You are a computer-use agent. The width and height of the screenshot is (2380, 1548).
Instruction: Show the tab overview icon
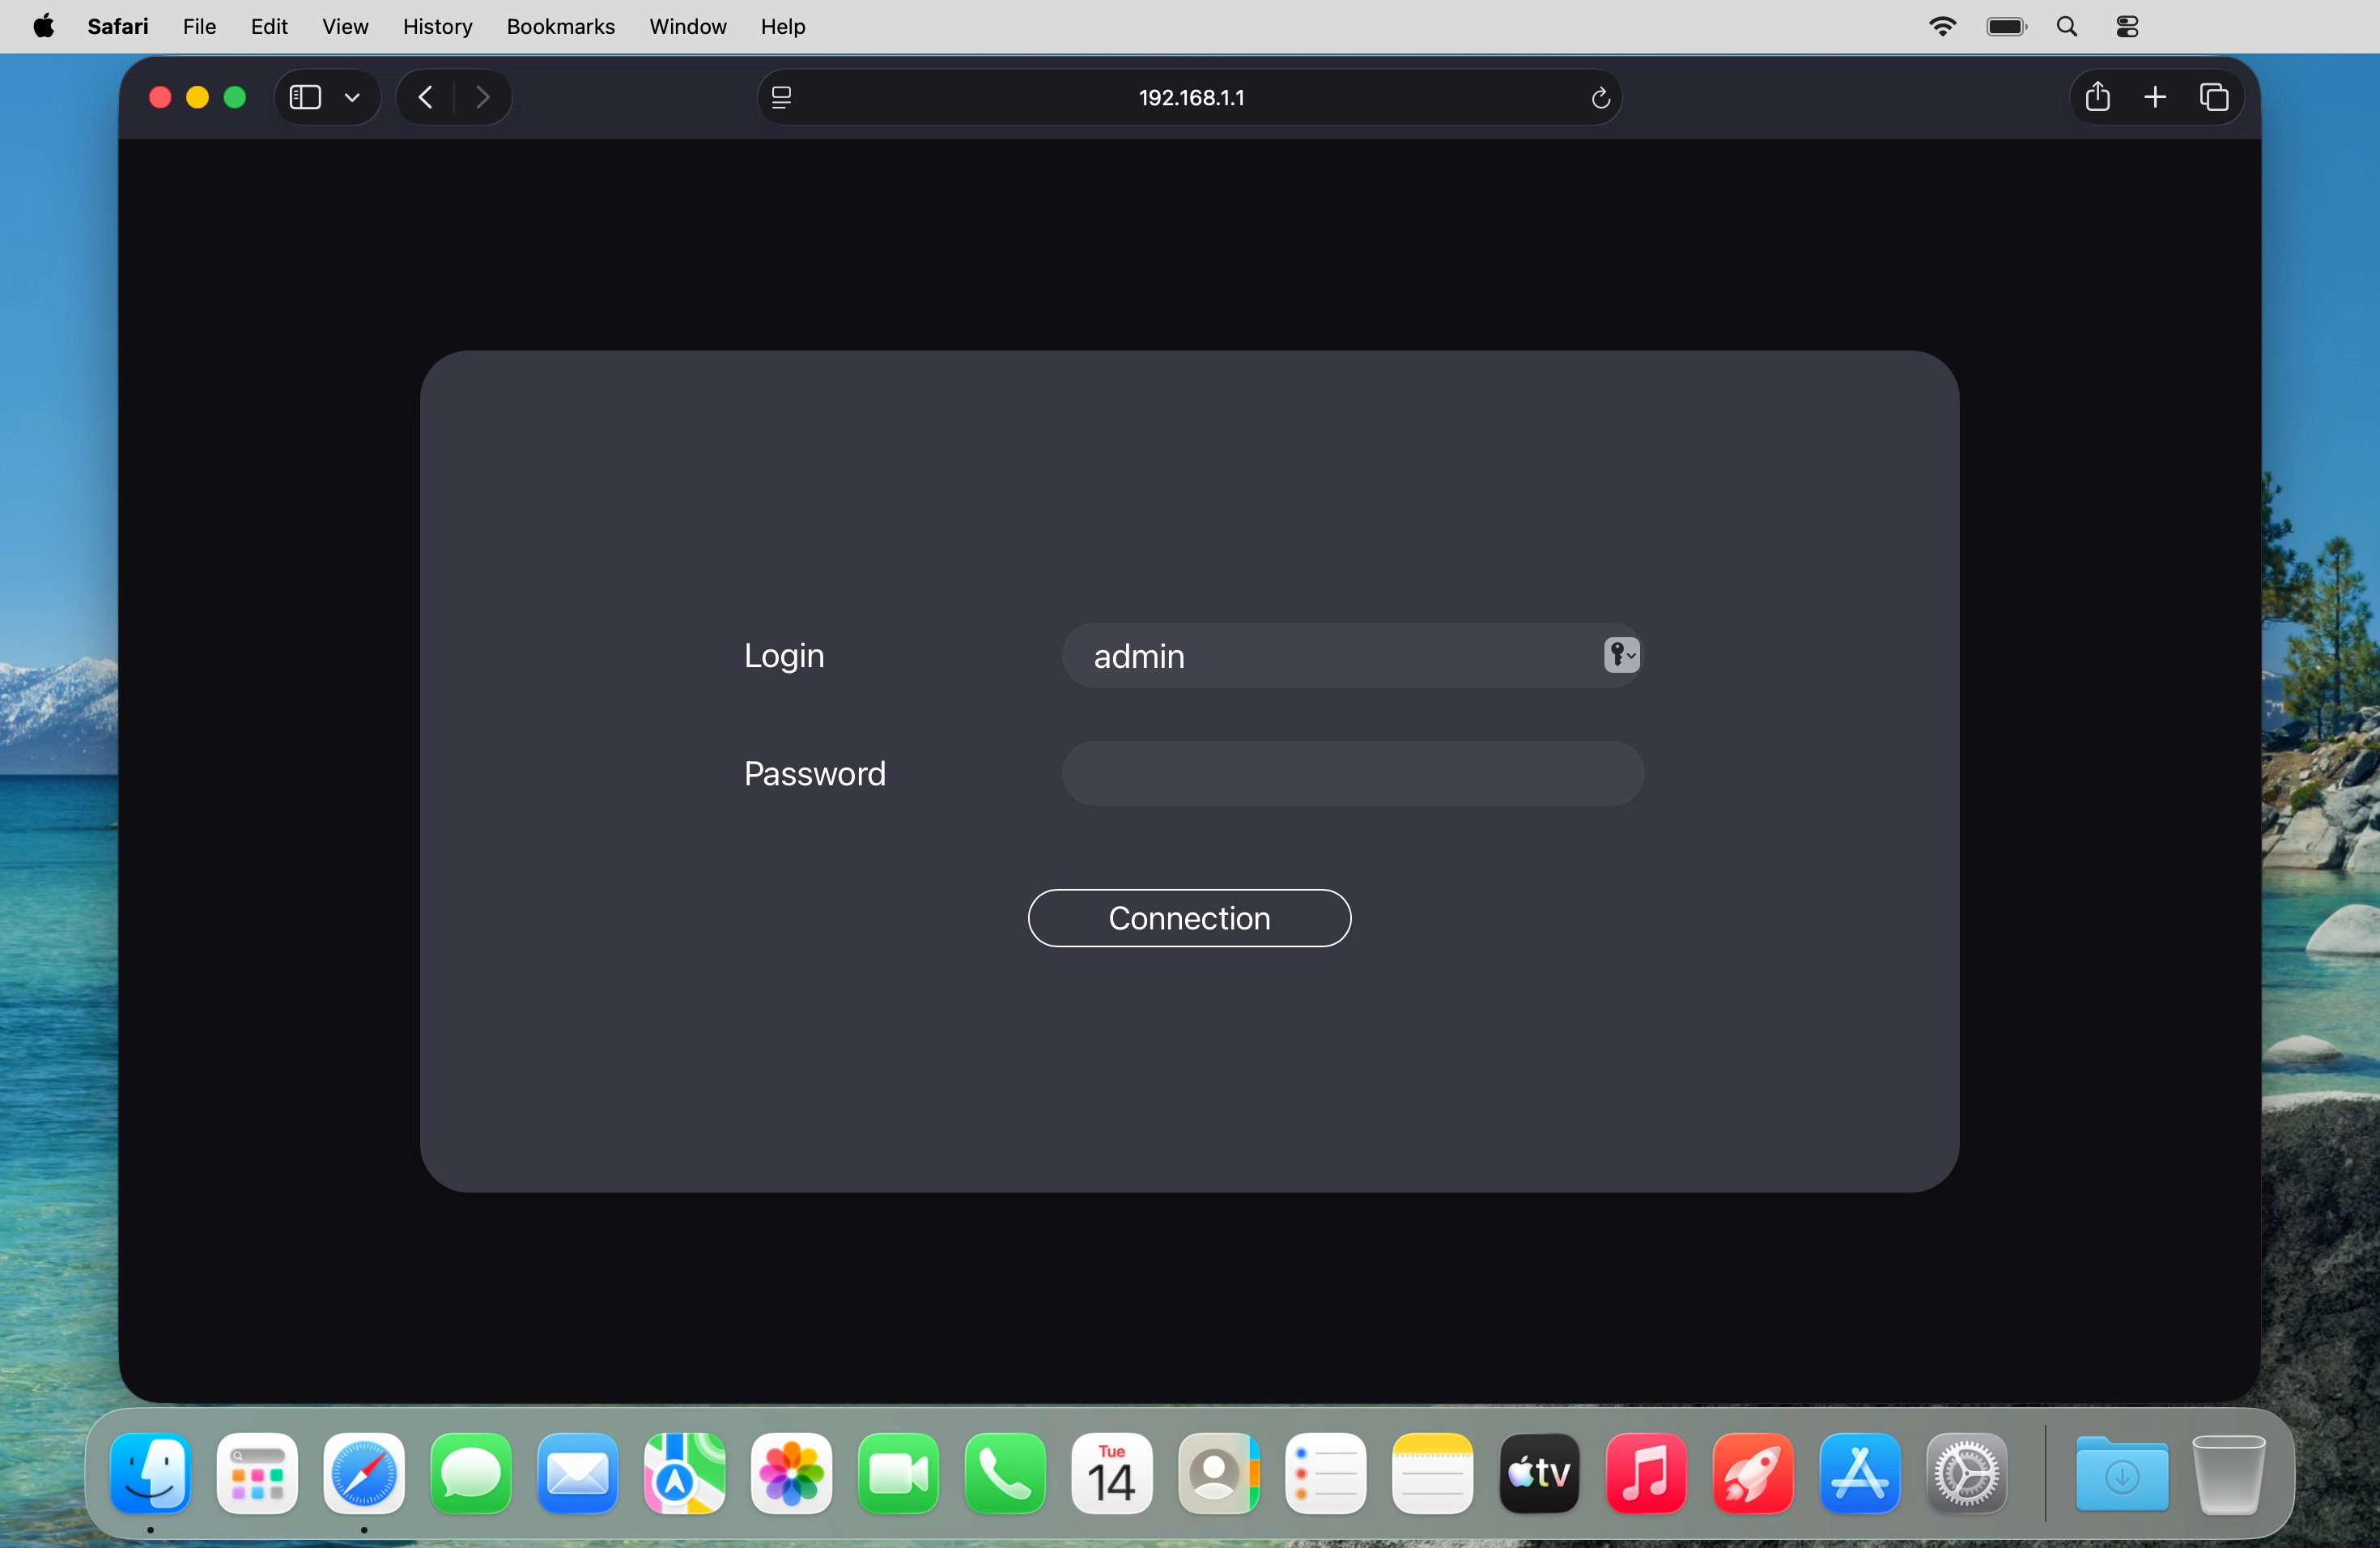[2214, 97]
